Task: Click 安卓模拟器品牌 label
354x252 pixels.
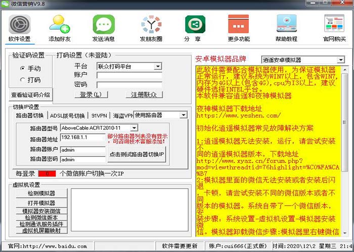Action: point(220,59)
